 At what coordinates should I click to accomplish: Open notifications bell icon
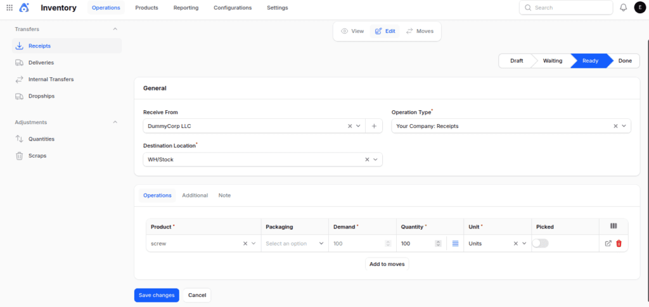[x=624, y=8]
